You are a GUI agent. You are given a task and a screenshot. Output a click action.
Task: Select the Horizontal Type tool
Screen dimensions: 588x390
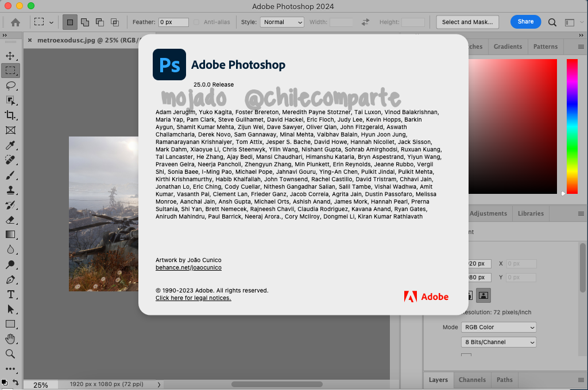(10, 294)
